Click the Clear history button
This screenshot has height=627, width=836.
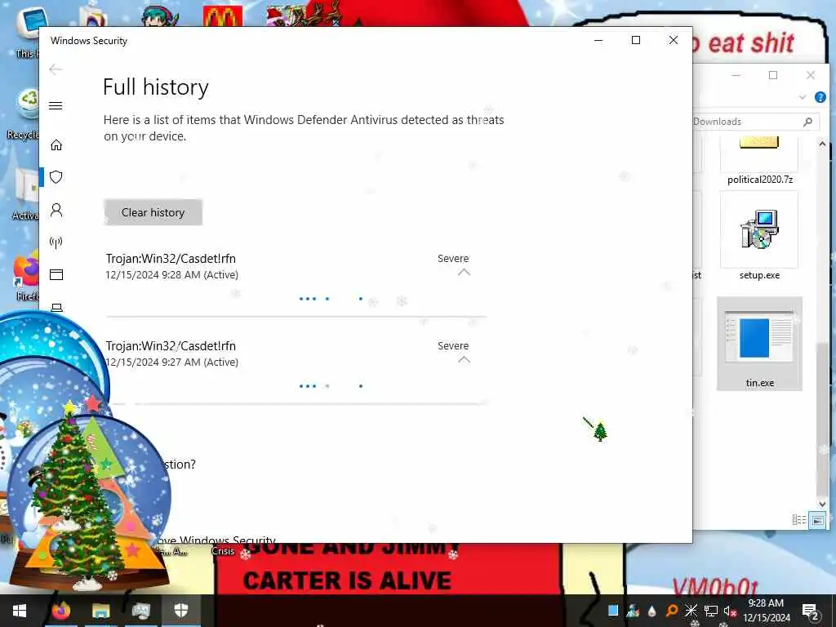coord(153,212)
